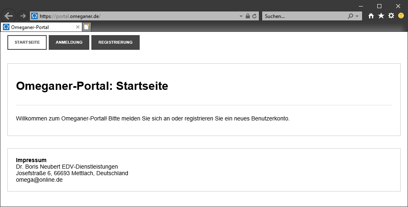The height and width of the screenshot is (207, 408).
Task: Expand the address bar autocomplete dropdown arrow
Action: [x=241, y=16]
